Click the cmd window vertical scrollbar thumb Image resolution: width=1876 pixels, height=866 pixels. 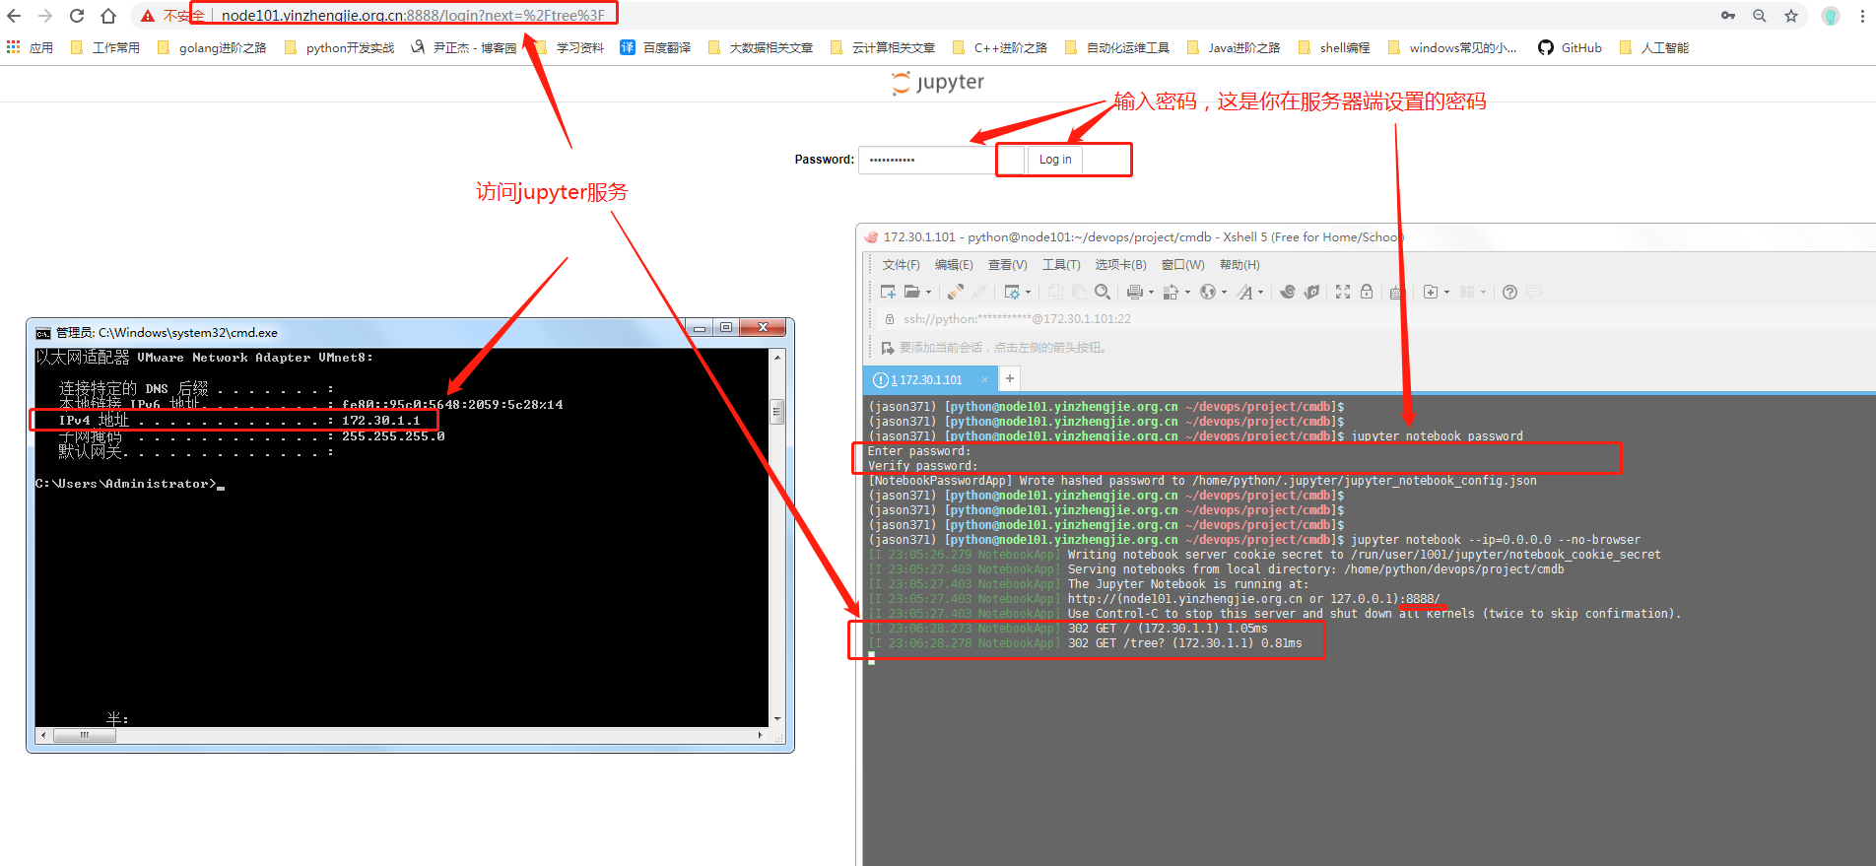click(777, 412)
